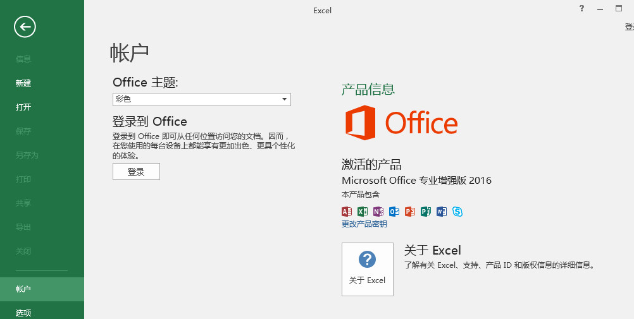Click Microsoft Office 专业增强版 2016 text

(x=416, y=180)
